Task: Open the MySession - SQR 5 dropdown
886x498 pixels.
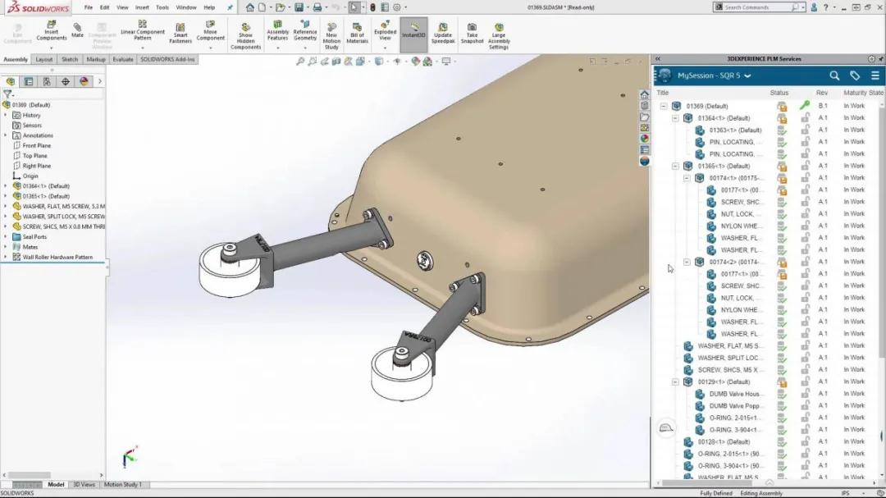Action: click(x=748, y=75)
